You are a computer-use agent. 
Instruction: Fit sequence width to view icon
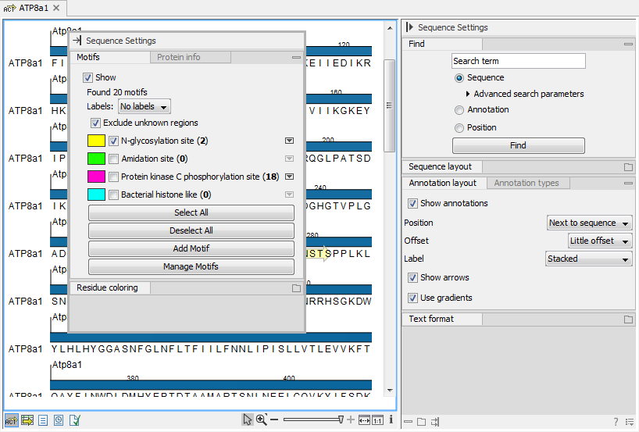point(364,420)
